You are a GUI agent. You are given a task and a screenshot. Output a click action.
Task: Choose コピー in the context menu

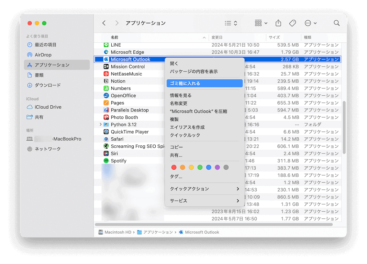point(205,147)
